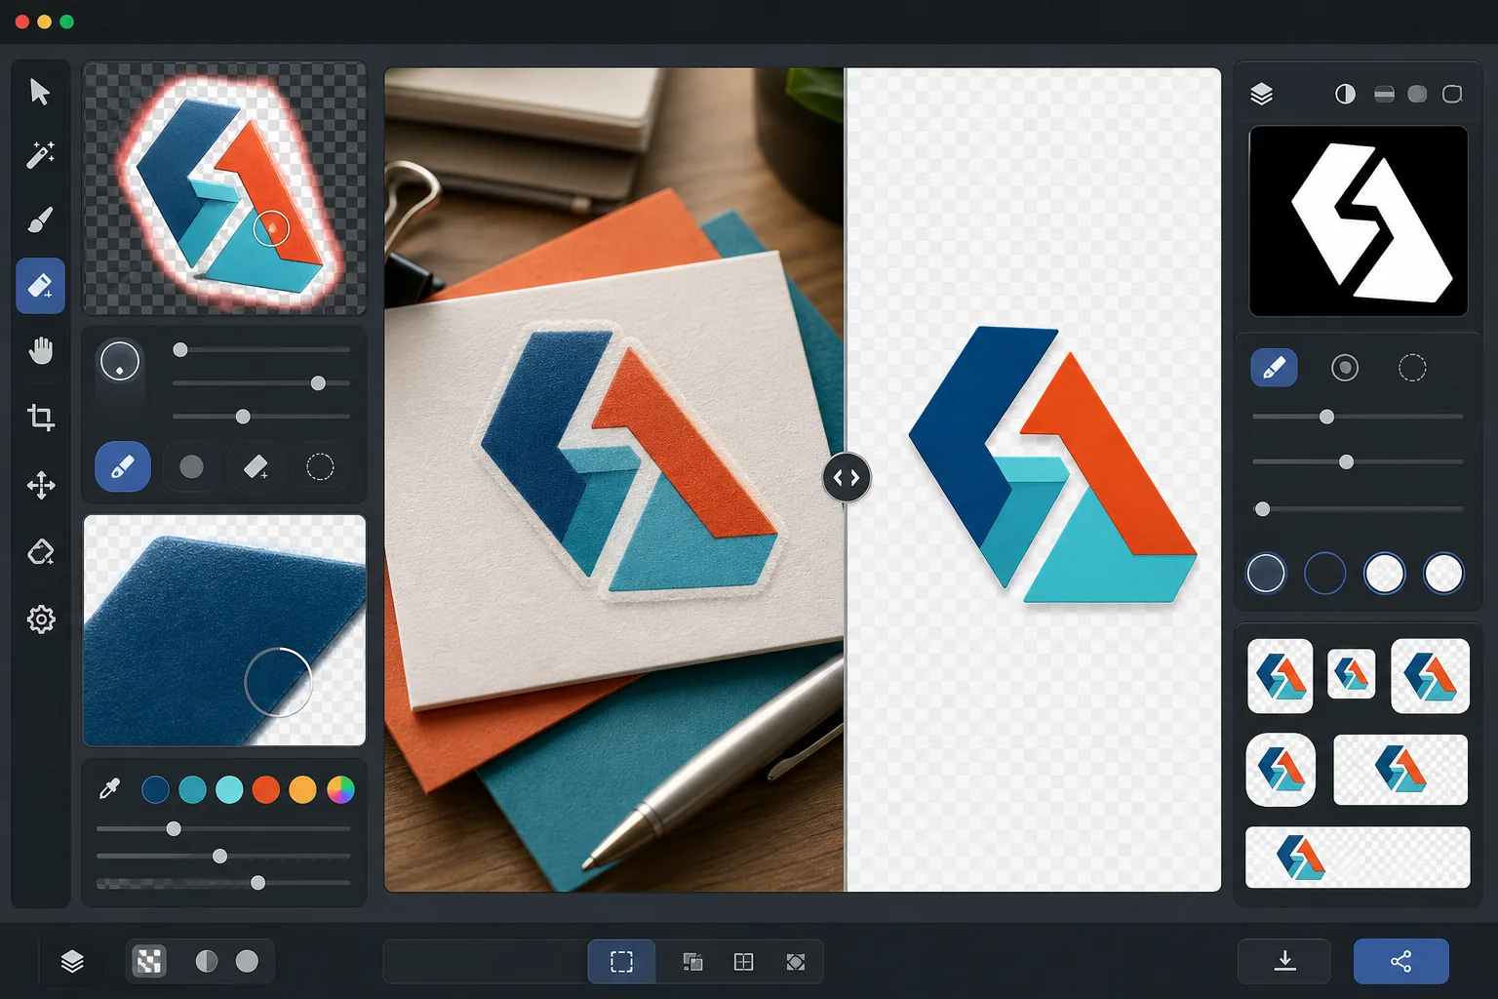The width and height of the screenshot is (1498, 999).
Task: Select the last white background circle swatch
Action: [1444, 574]
